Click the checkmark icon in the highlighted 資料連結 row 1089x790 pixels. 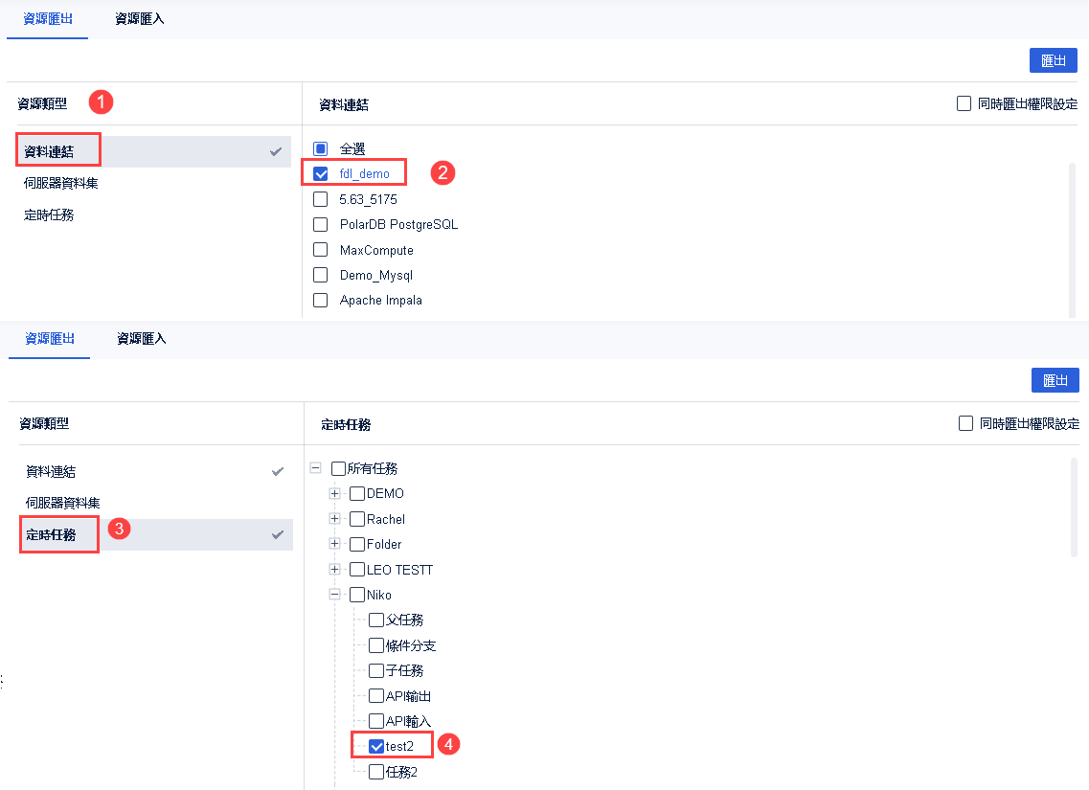(x=276, y=151)
